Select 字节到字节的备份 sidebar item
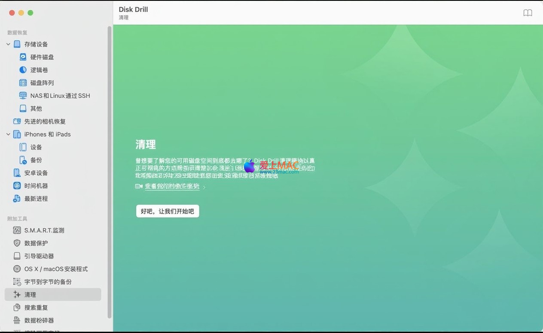 48,282
